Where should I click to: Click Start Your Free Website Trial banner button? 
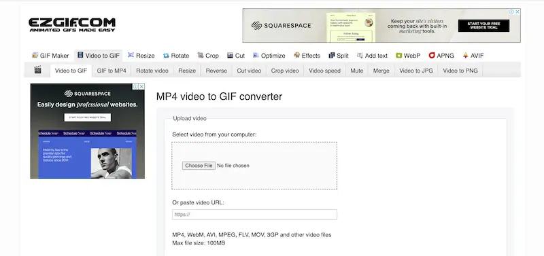coord(483,26)
